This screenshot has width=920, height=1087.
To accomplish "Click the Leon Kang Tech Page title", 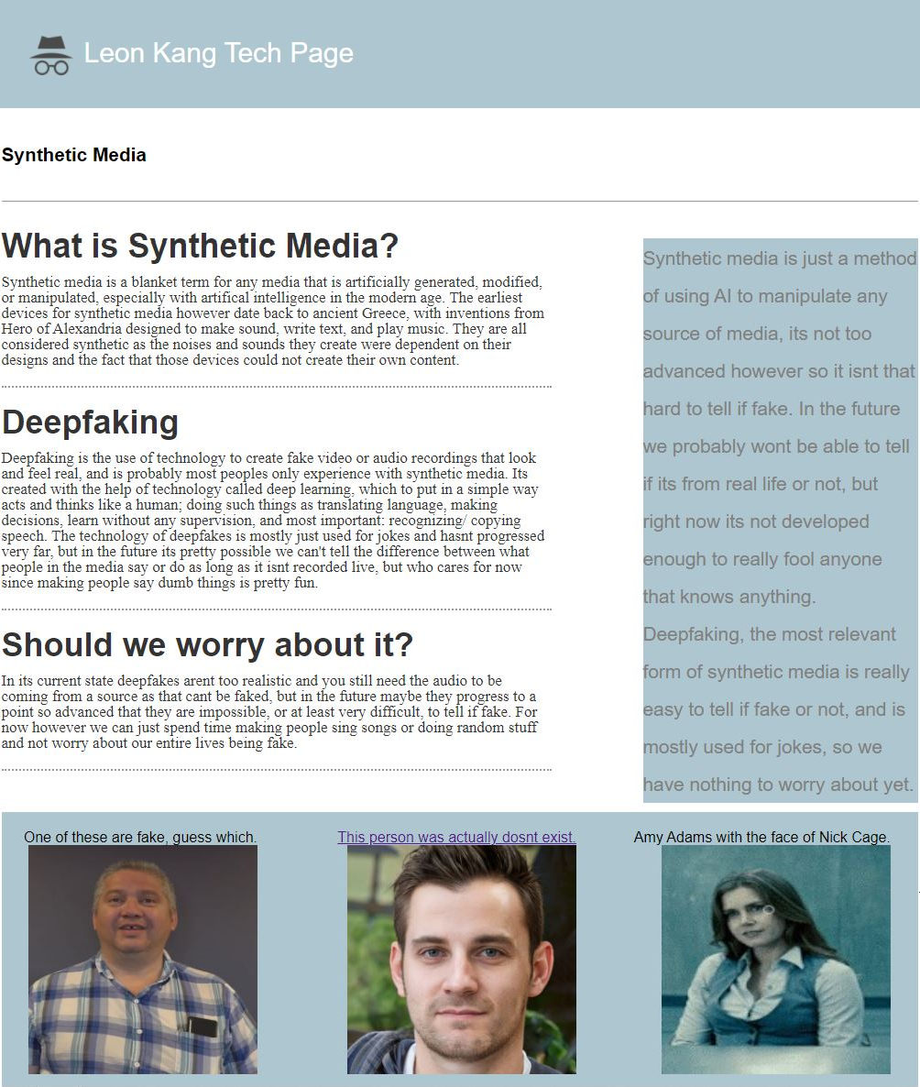I will tap(218, 53).
